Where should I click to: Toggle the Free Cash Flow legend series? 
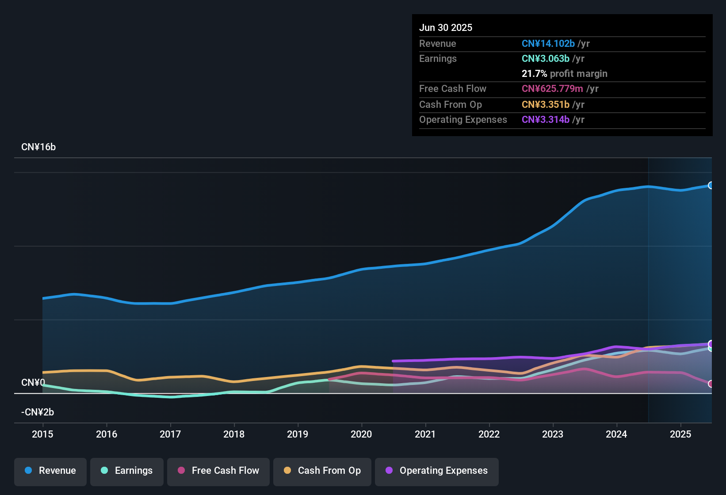coord(218,471)
